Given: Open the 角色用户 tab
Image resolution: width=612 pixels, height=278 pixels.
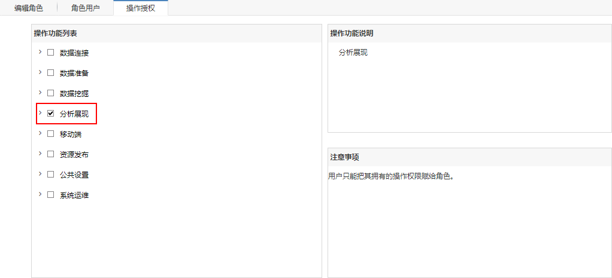Looking at the screenshot, I should coord(86,8).
